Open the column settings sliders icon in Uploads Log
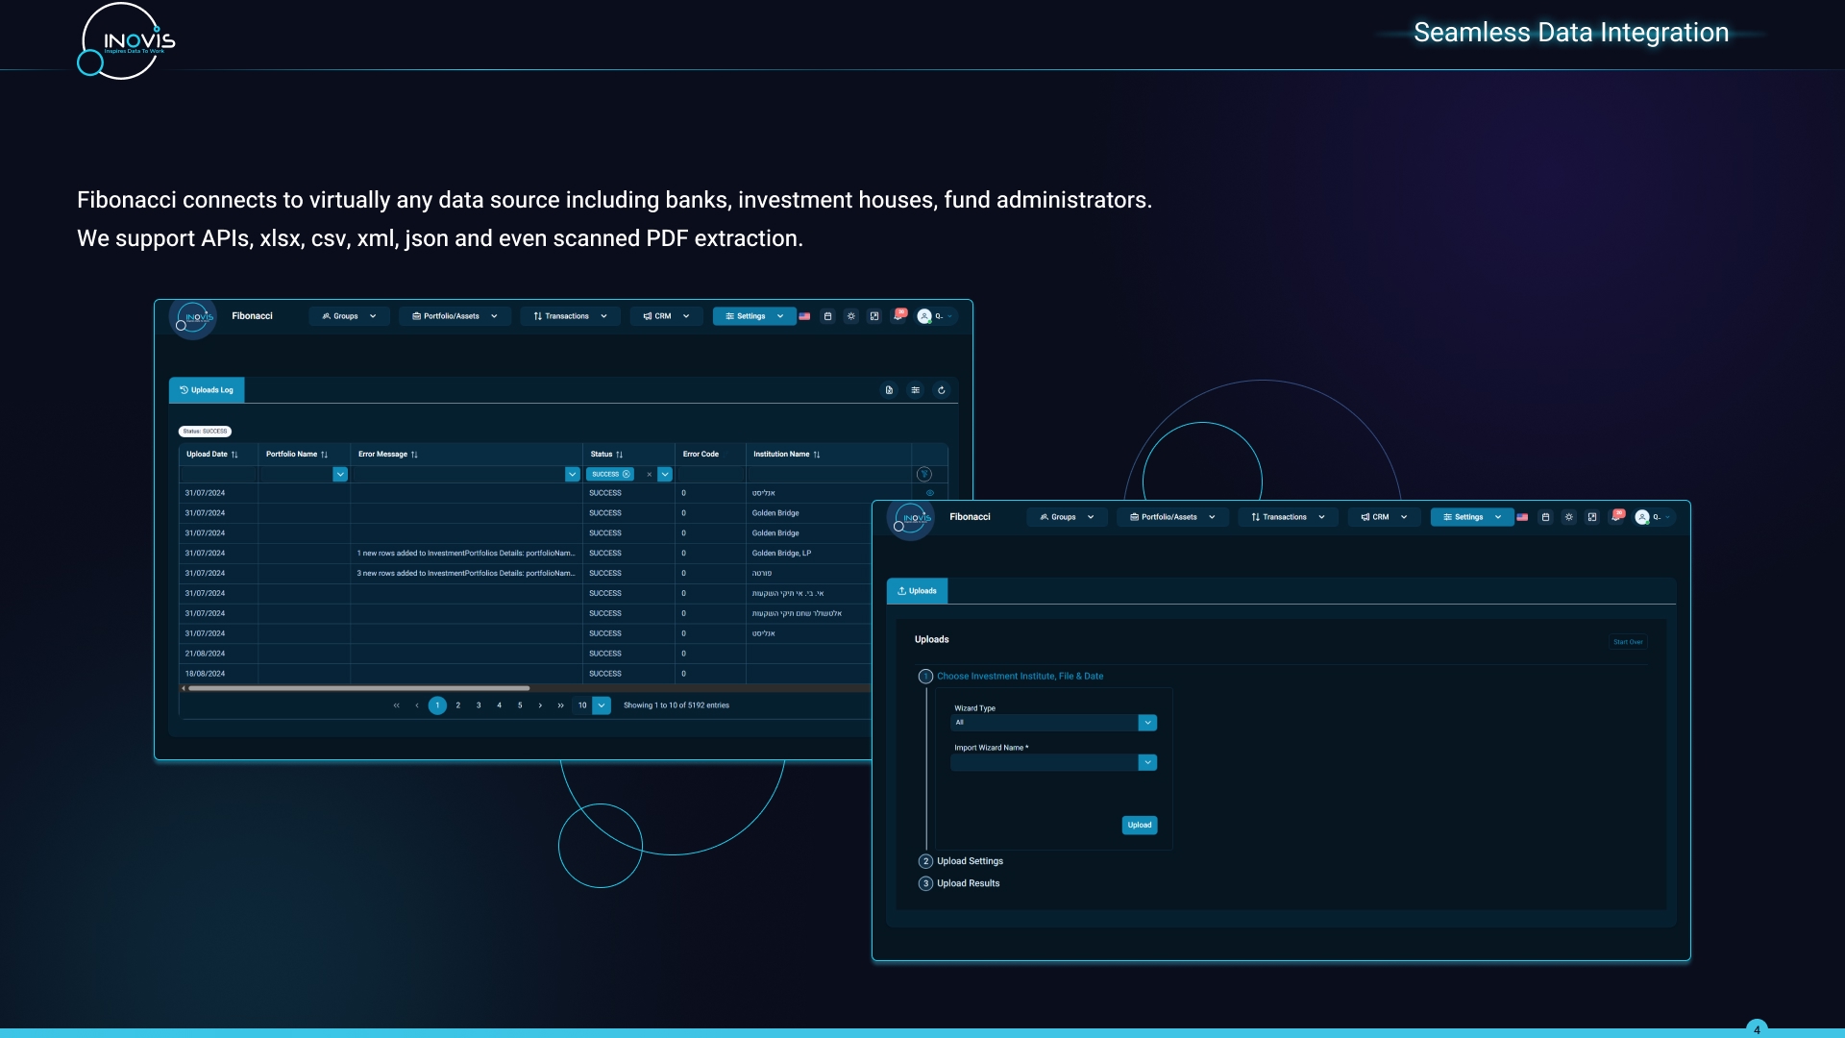 916,390
